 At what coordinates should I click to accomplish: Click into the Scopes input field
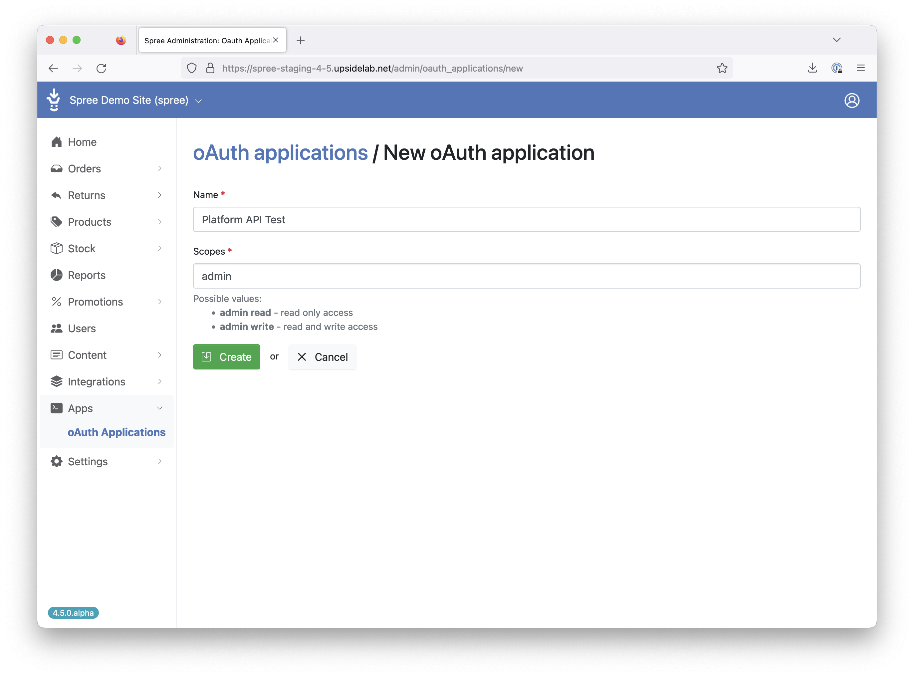(x=526, y=276)
